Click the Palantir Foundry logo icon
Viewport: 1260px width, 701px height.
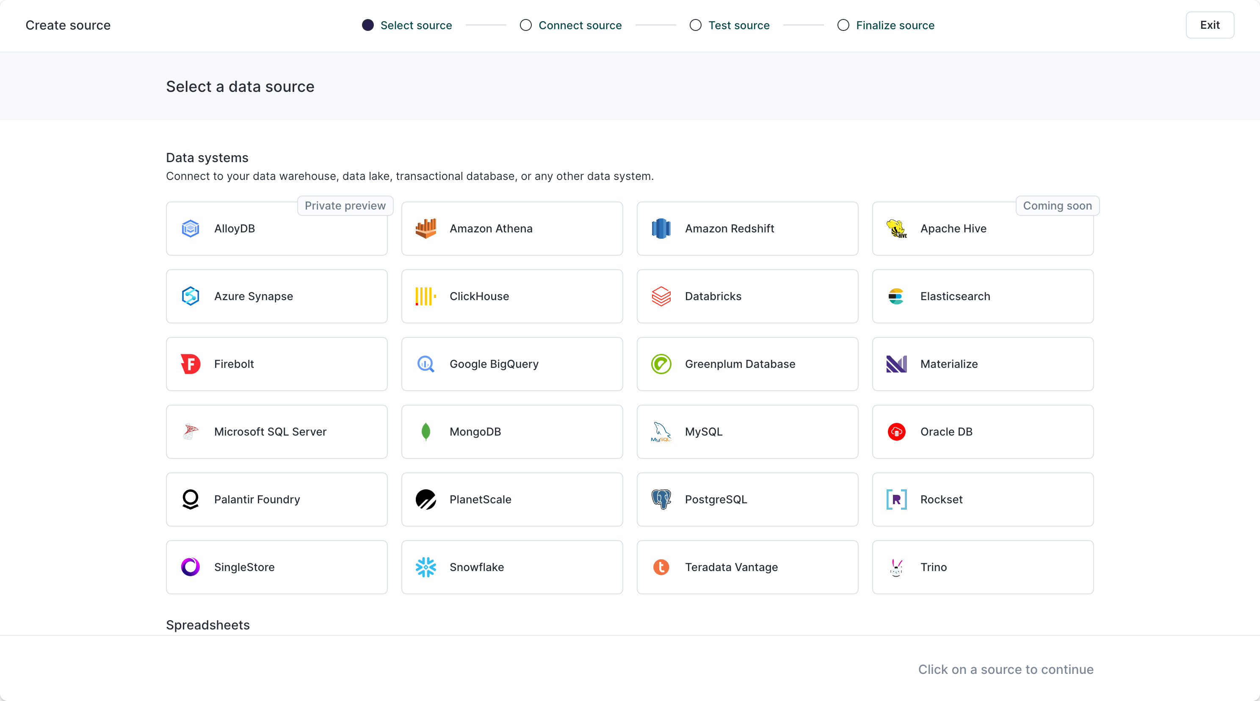tap(190, 499)
